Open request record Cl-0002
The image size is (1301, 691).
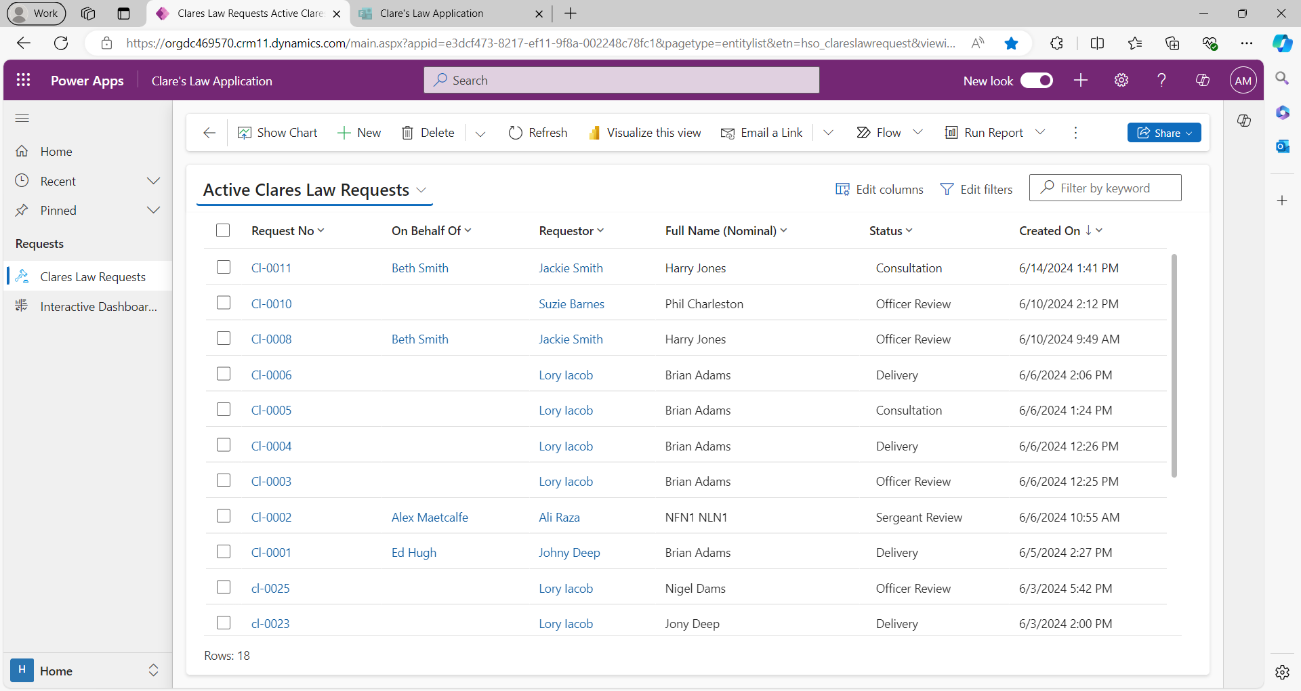click(271, 517)
